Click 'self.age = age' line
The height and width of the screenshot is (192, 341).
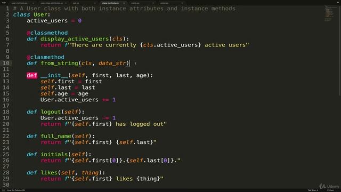(x=64, y=94)
